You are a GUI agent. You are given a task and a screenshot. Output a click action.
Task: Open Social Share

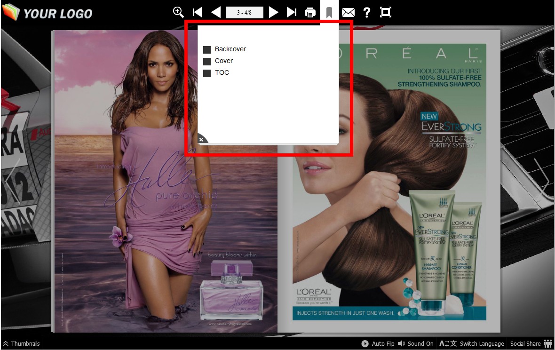(531, 343)
